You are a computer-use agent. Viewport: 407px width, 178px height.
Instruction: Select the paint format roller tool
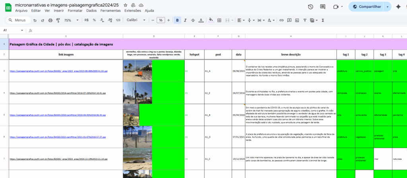pos(58,20)
